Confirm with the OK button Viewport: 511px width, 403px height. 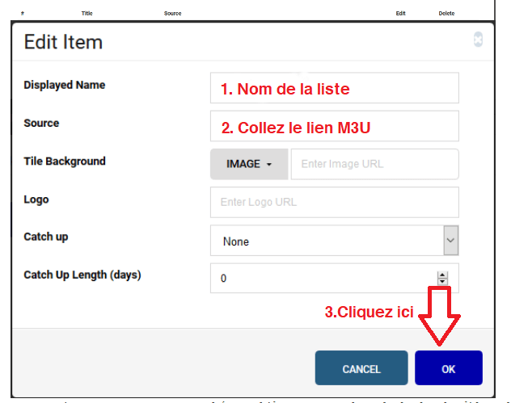pos(448,368)
